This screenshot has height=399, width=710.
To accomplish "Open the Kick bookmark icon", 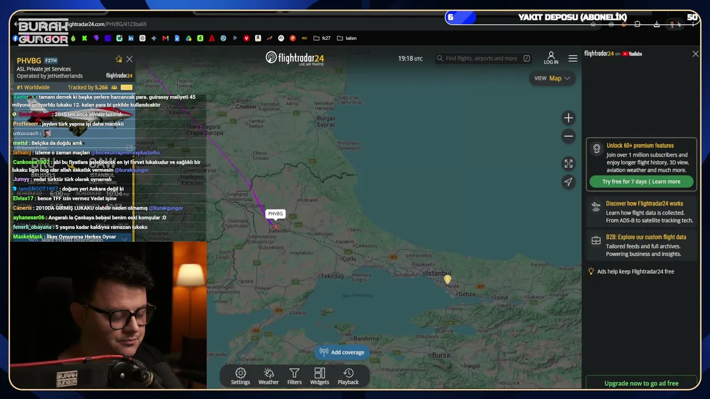I will point(84,38).
